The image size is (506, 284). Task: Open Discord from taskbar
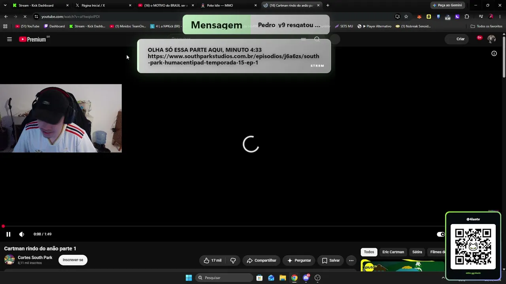pos(306,278)
